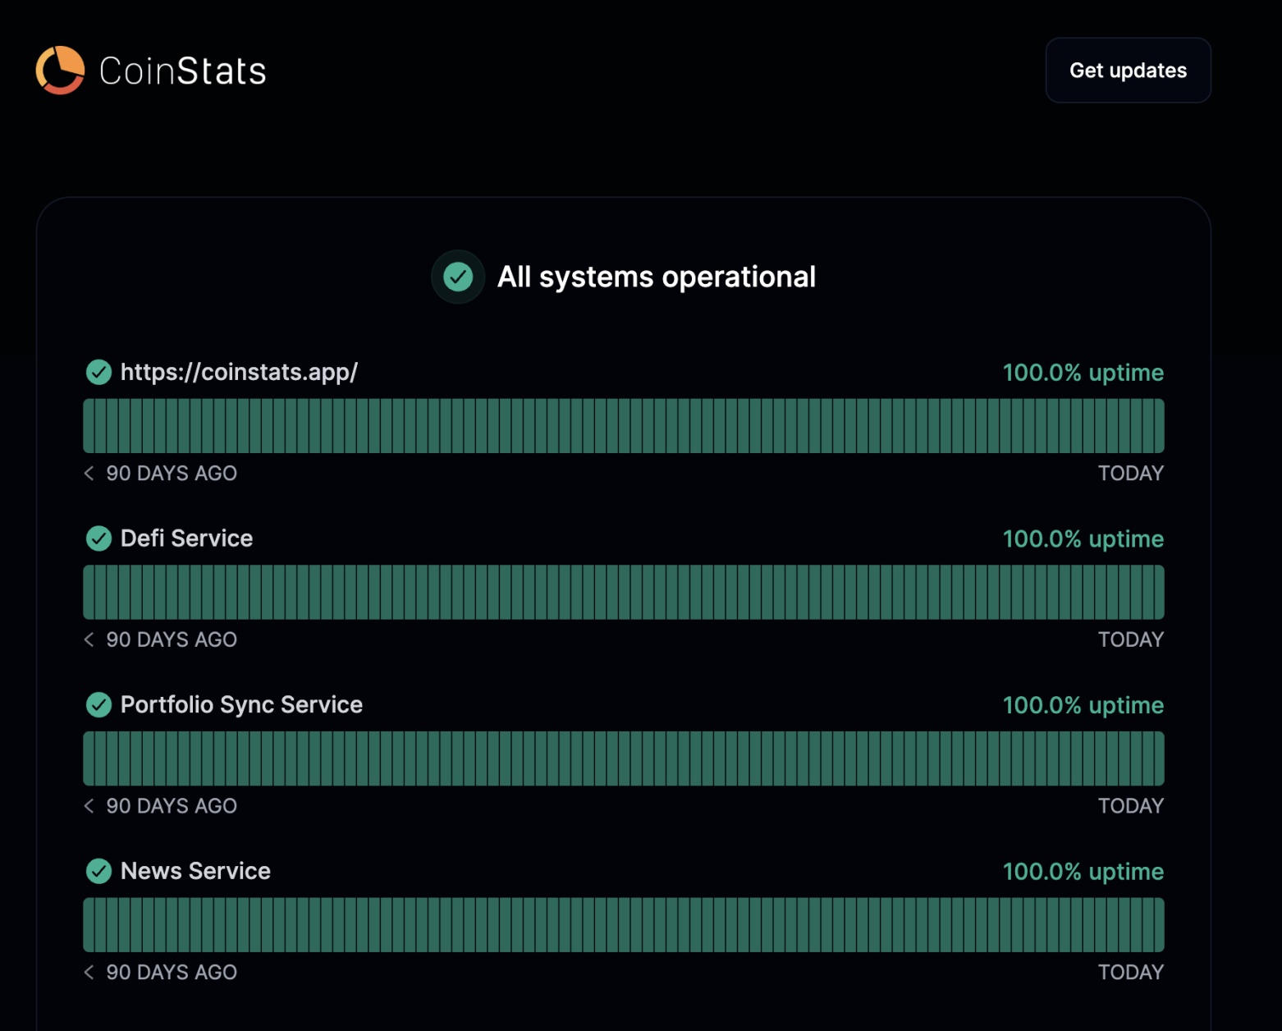Click Portfolio Sync Service status check icon
Viewport: 1282px width, 1031px height.
98,704
